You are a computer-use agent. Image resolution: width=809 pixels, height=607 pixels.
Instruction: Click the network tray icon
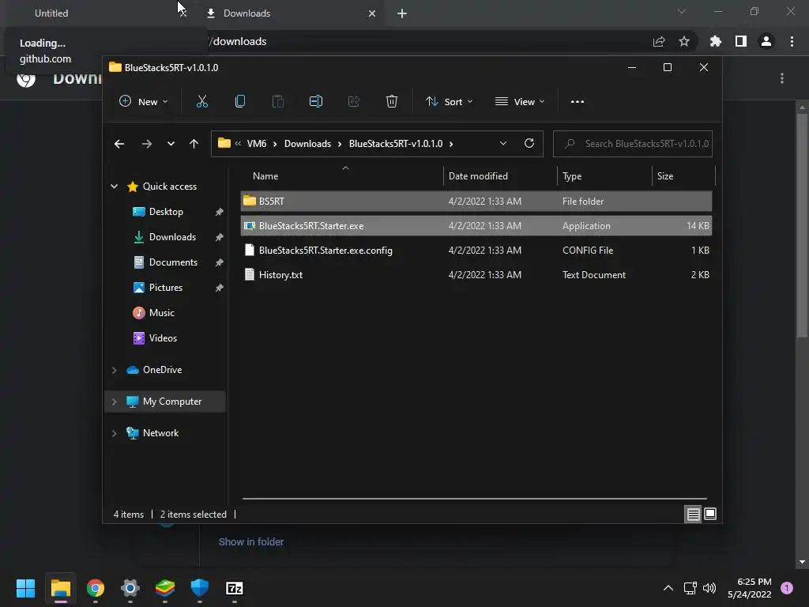pos(690,588)
